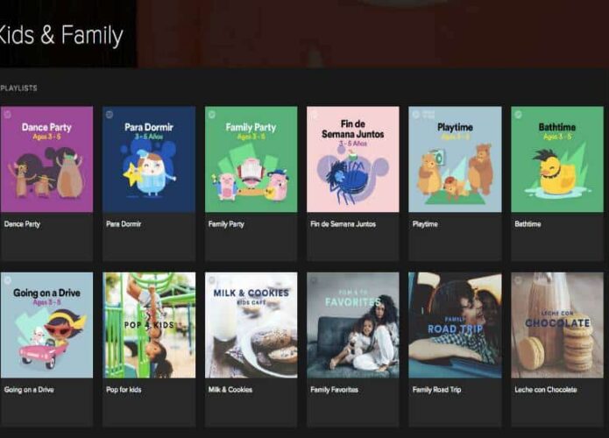609x438 pixels.
Task: Click the 'Playtime' title link
Action: tap(425, 224)
